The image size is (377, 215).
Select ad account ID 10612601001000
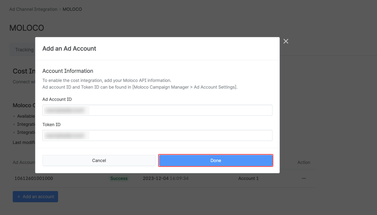point(34,178)
